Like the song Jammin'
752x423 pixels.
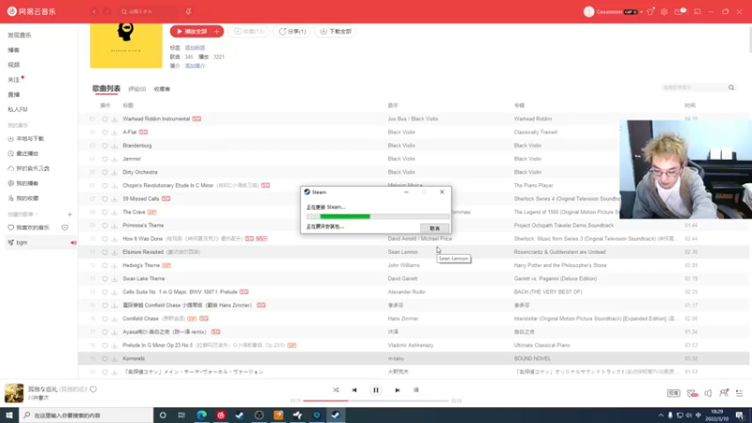point(105,159)
